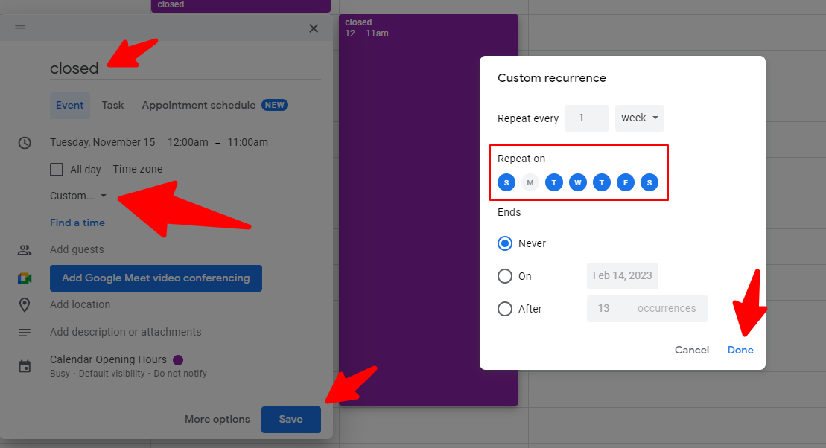Click the calendar icon beside Calendar Opening Hours
The height and width of the screenshot is (448, 826).
point(25,365)
